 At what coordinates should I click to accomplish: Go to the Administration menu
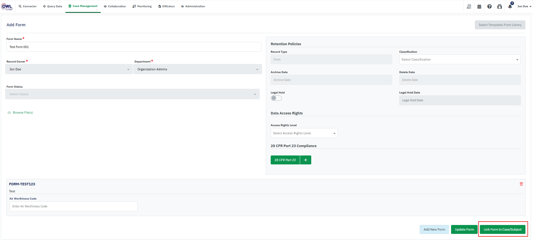193,6
